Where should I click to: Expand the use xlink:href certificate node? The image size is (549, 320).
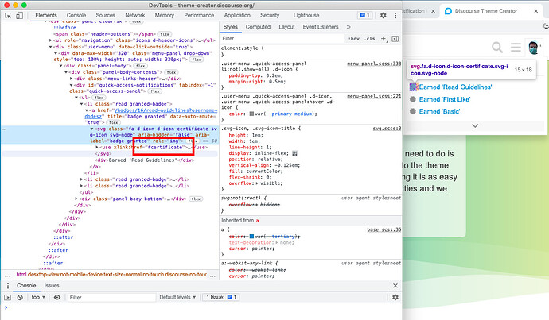click(96, 148)
